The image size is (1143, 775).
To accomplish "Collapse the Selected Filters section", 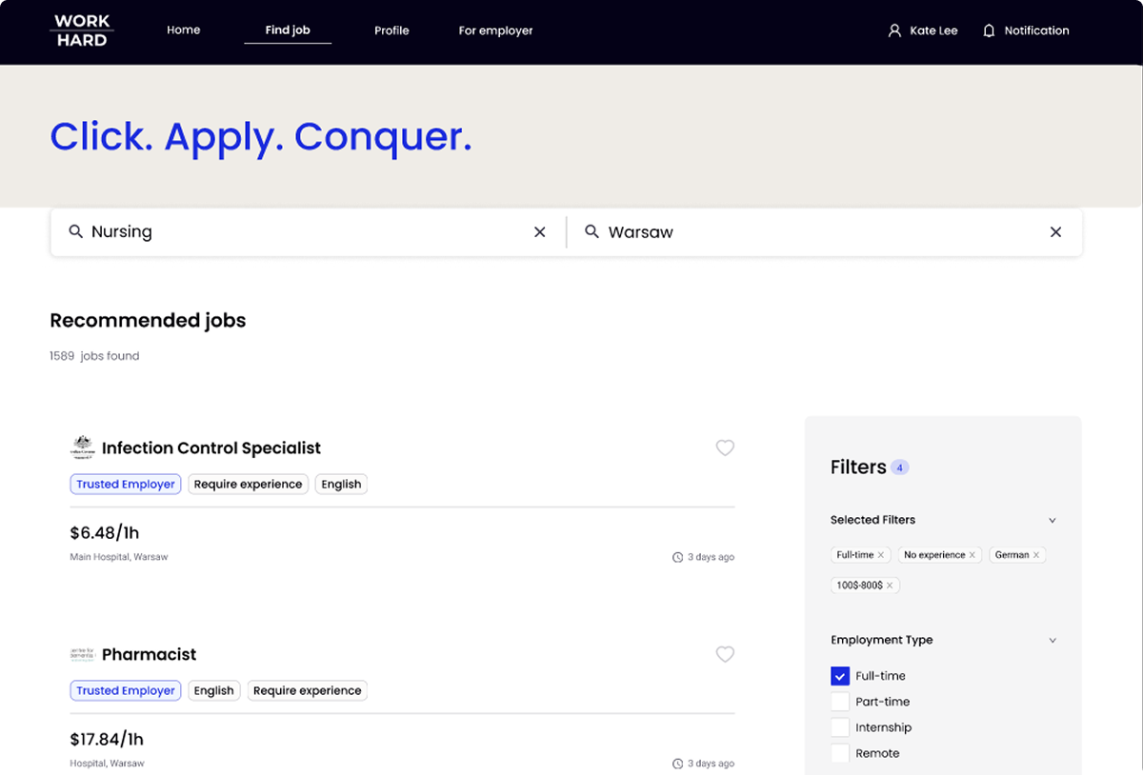I will (1053, 521).
